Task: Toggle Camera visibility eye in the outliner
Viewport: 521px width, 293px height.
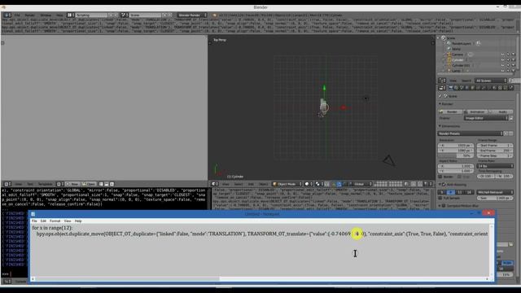Action: (503, 55)
